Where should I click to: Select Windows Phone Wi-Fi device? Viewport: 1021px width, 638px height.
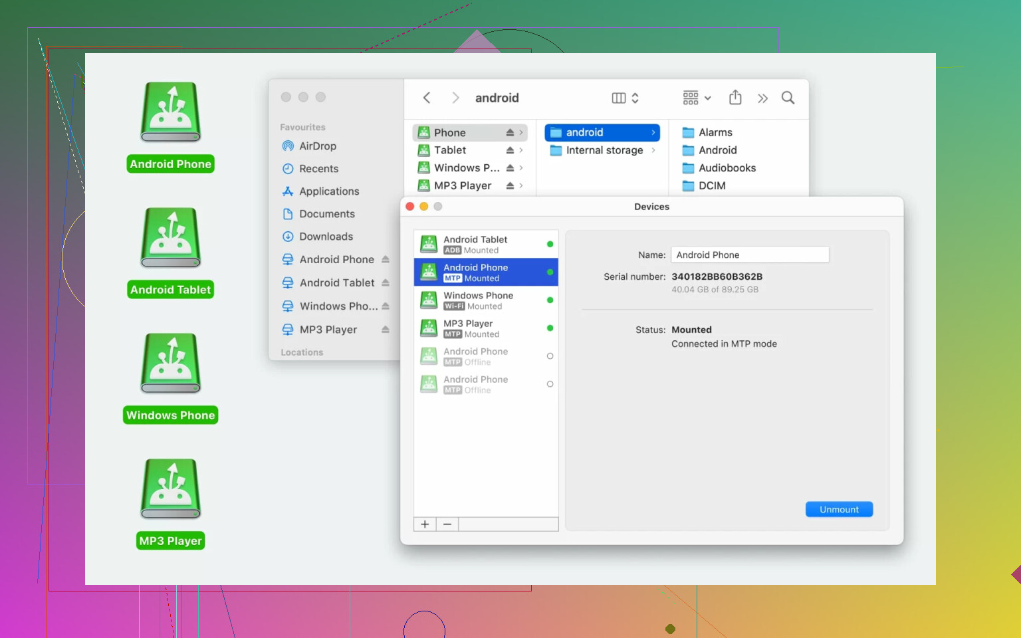click(x=486, y=300)
